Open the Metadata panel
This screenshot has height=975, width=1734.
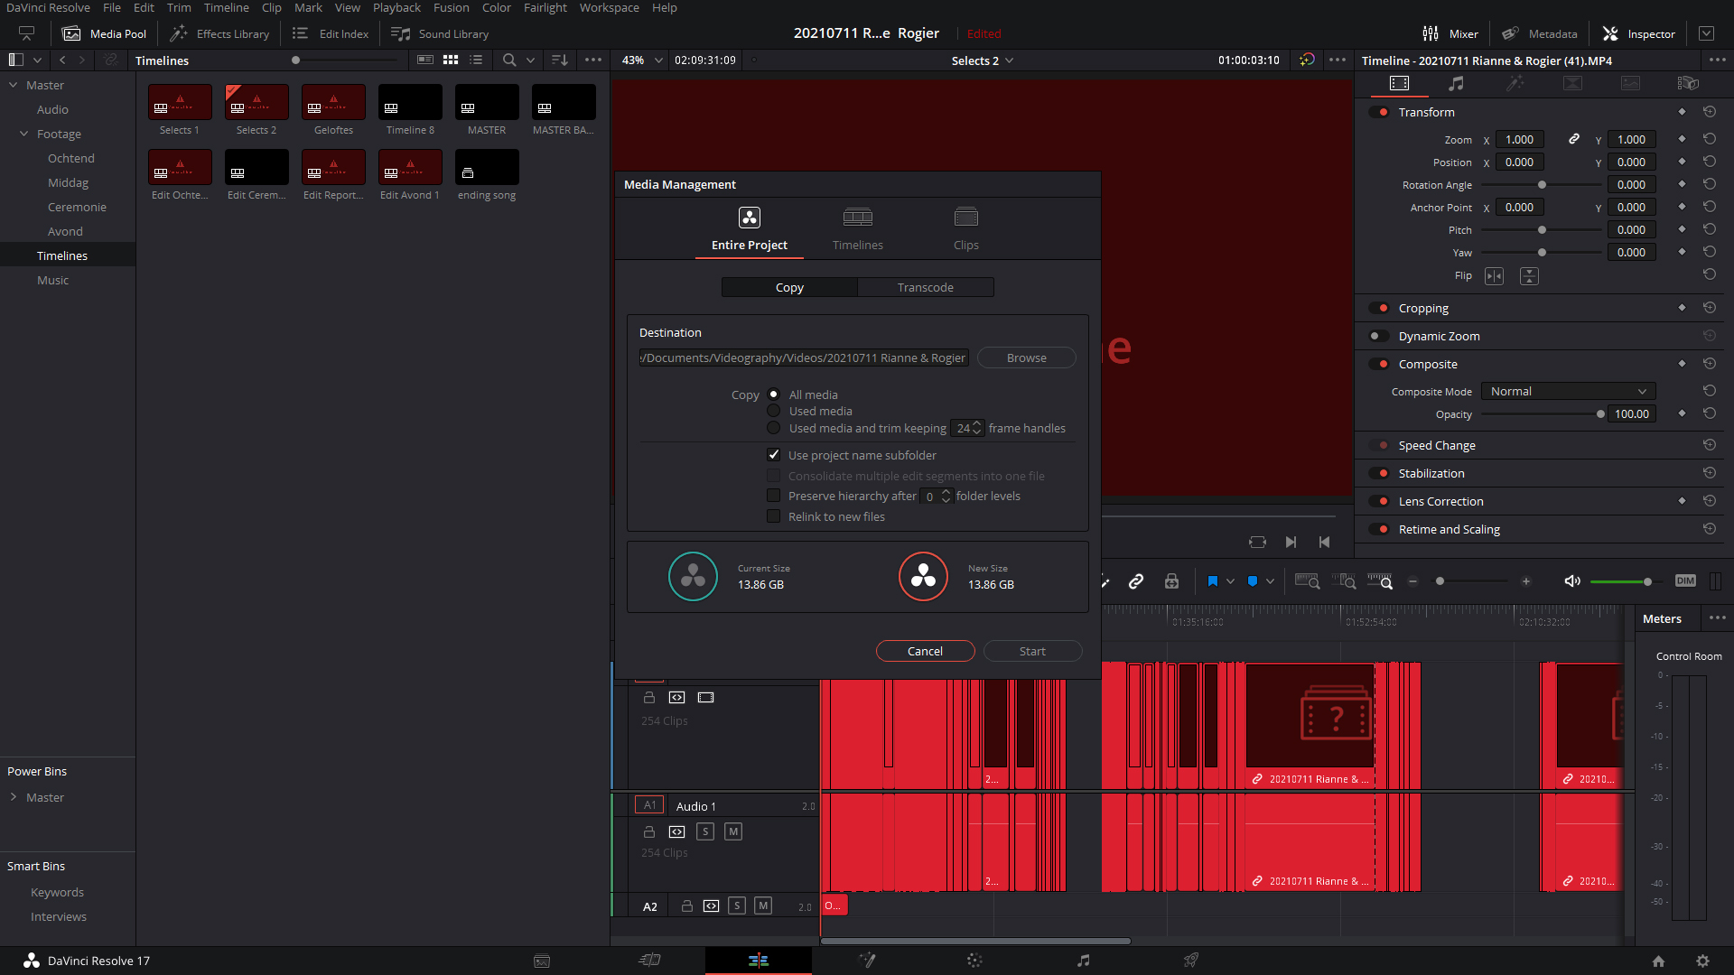(x=1539, y=33)
